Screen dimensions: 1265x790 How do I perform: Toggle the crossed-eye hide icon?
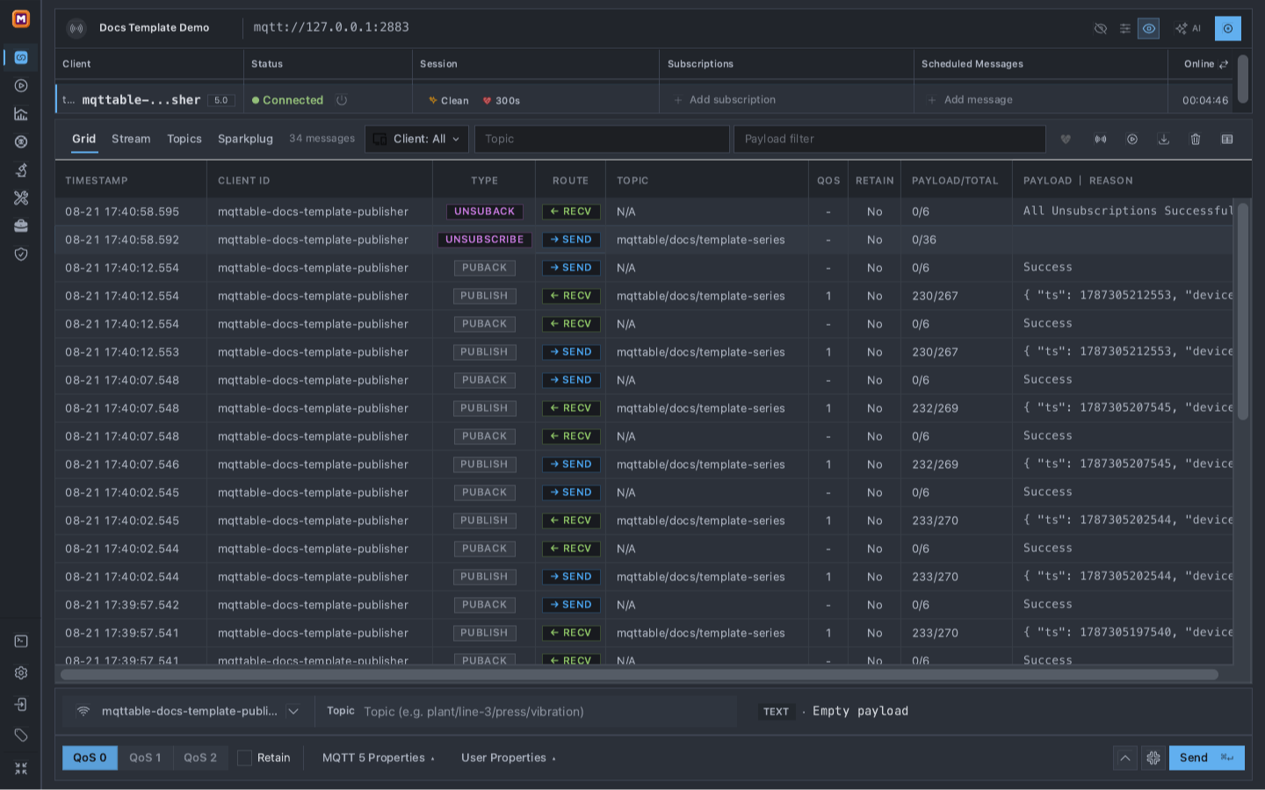click(x=1100, y=29)
